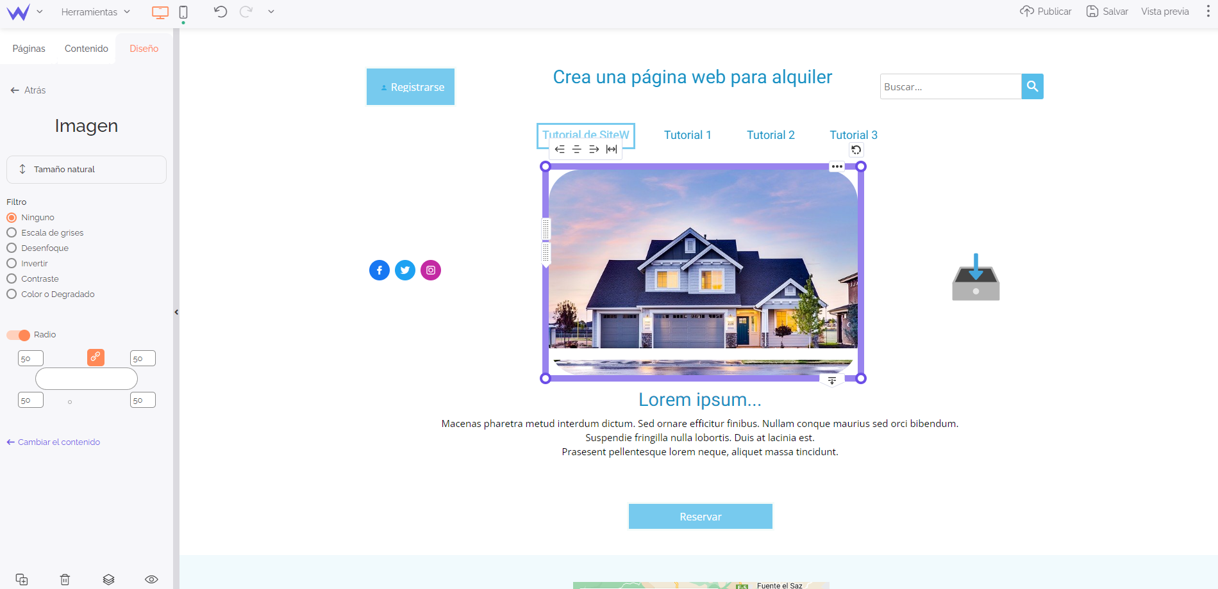
Task: Open the Instagram social icon
Action: (x=431, y=270)
